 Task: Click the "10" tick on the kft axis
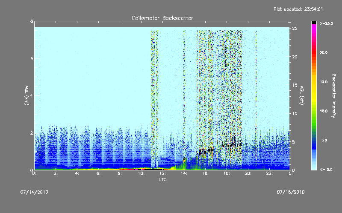pyautogui.click(x=295, y=113)
